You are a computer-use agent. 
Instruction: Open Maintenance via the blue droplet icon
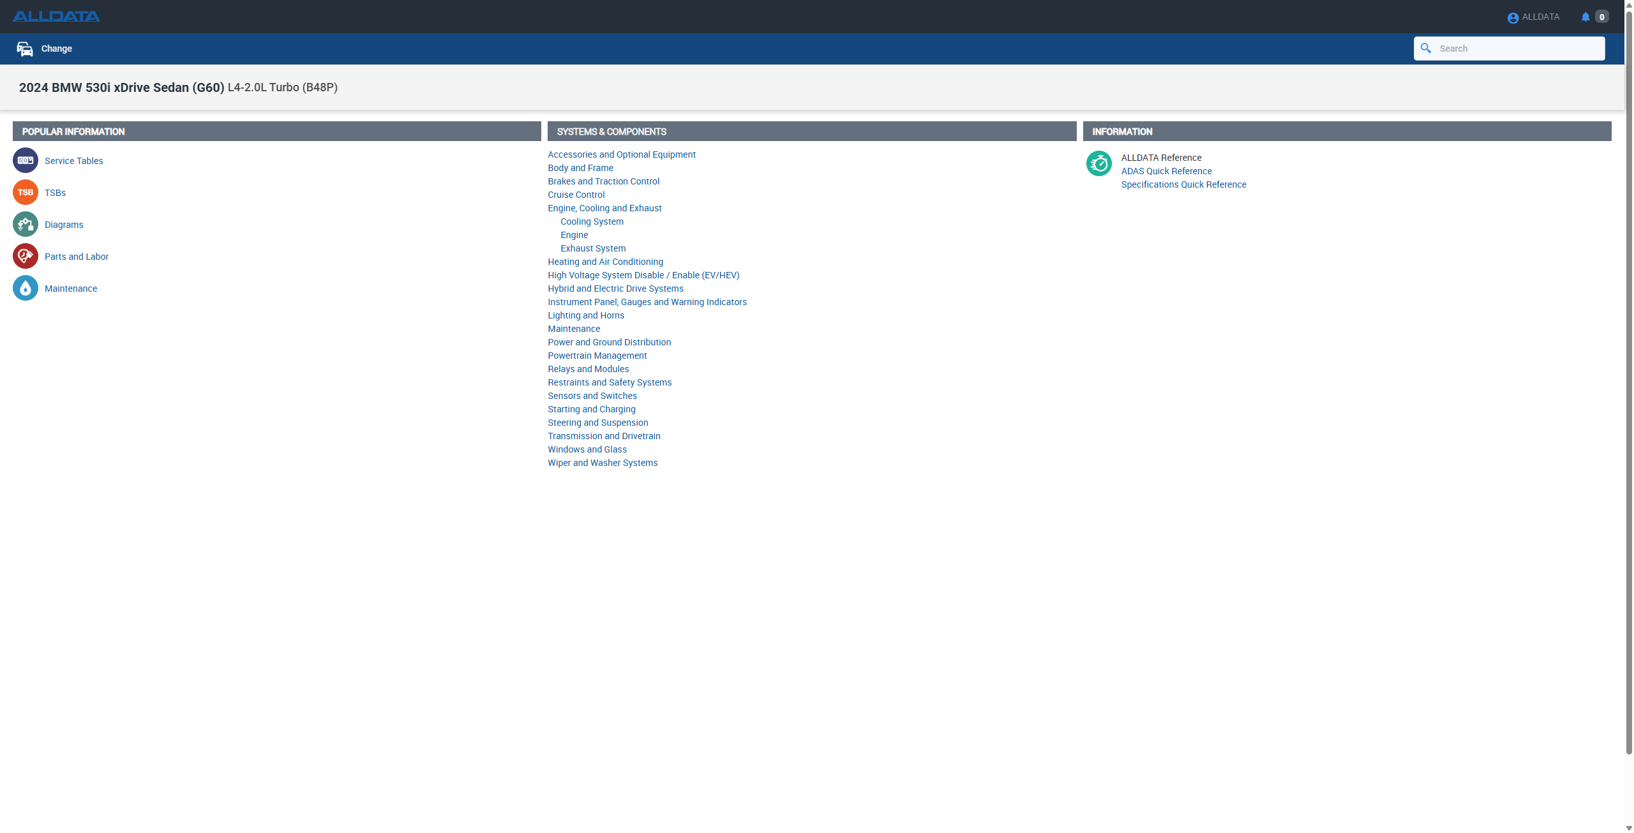(24, 288)
